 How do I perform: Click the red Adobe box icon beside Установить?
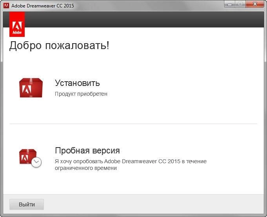pyautogui.click(x=31, y=88)
